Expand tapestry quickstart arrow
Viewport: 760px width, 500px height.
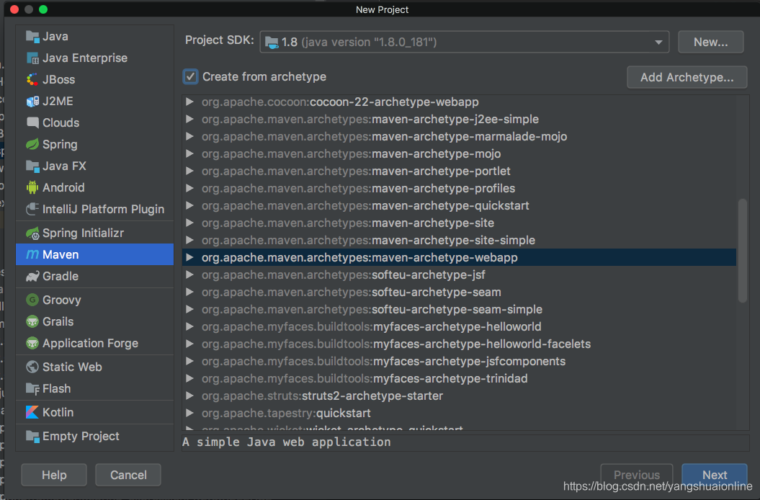190,414
